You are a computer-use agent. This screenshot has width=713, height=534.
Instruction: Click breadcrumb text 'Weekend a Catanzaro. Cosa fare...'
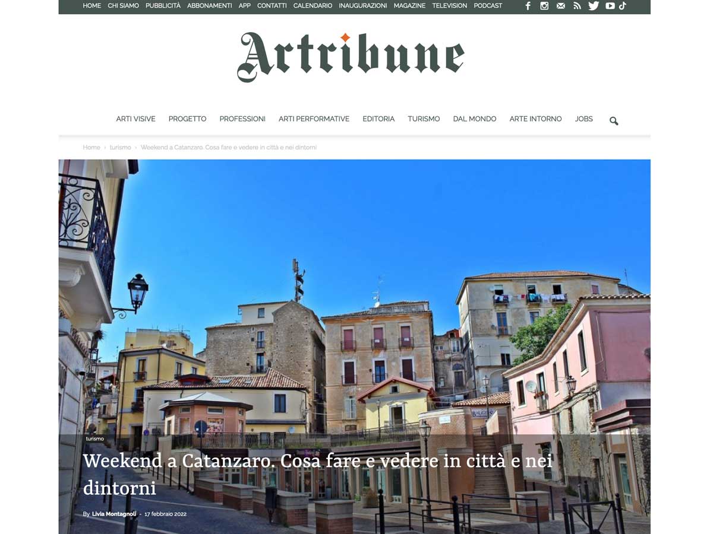coord(229,147)
